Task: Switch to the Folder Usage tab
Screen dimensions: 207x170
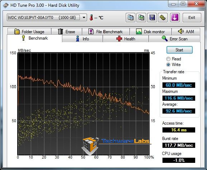Action: click(x=29, y=31)
